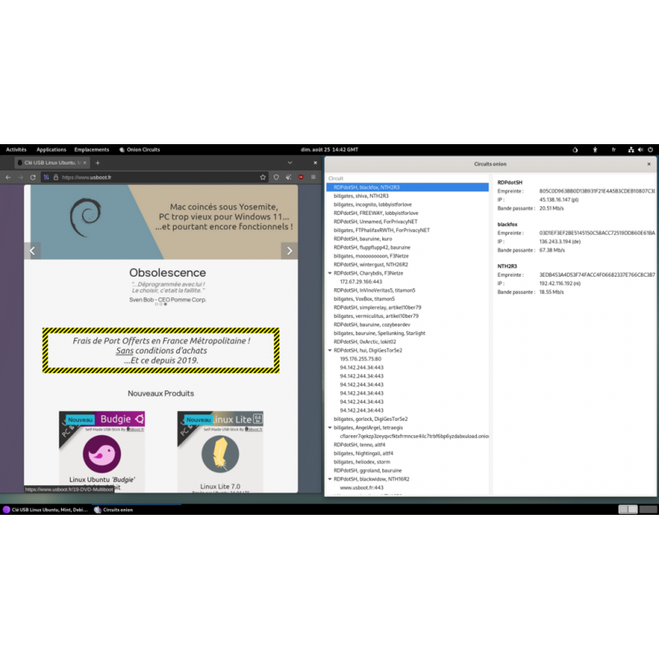Viewport: 659px width, 659px height.
Task: Click the power icon in the top bar
Action: pos(651,150)
